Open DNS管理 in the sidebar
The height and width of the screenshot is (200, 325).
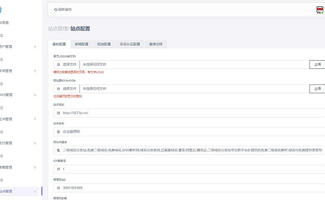(6, 95)
